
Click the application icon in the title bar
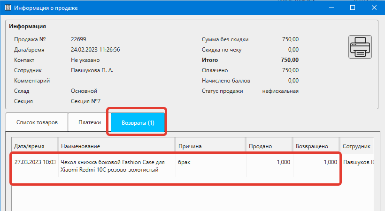7,8
